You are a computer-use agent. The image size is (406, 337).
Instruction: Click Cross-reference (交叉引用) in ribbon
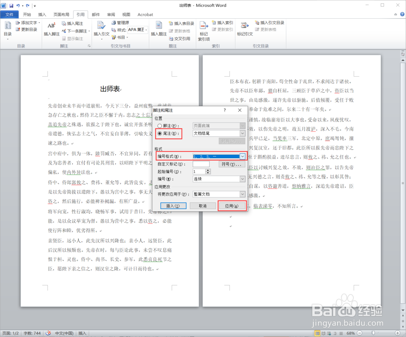pos(180,39)
